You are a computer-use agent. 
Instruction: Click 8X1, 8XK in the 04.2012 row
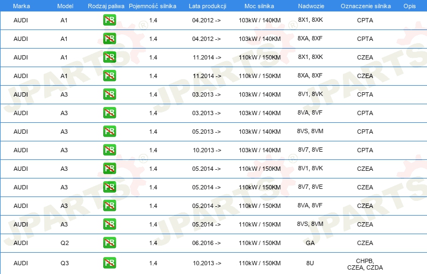pos(311,20)
